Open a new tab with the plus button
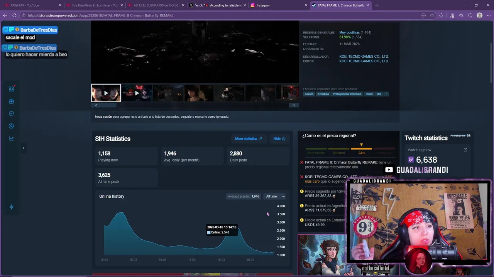Image resolution: width=494 pixels, height=277 pixels. tap(377, 5)
